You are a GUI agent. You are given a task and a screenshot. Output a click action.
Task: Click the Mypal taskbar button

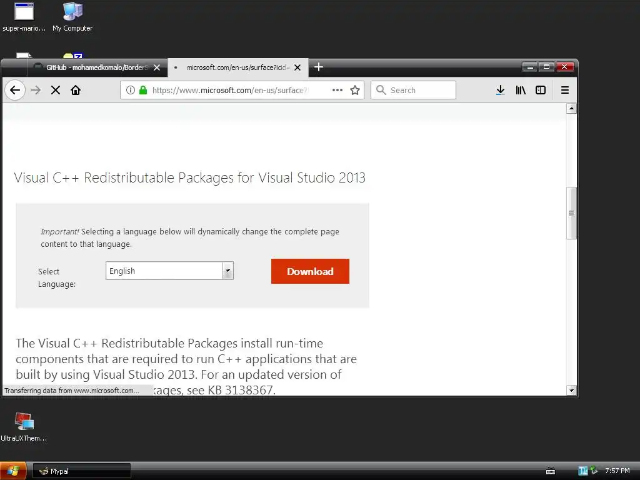[82, 471]
